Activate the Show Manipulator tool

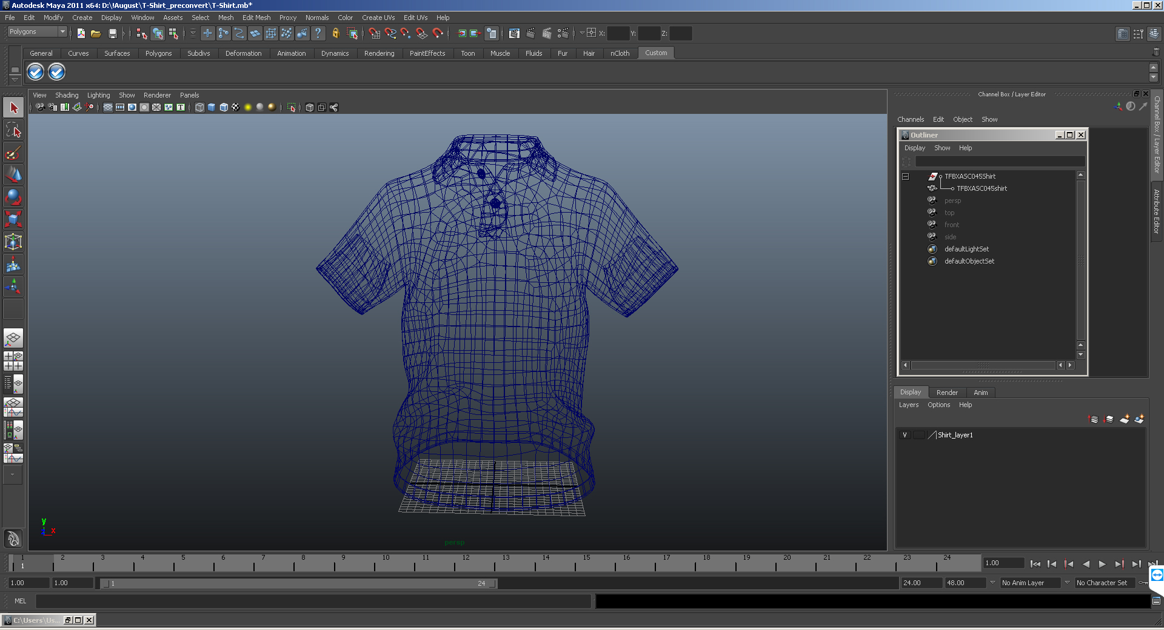click(13, 286)
